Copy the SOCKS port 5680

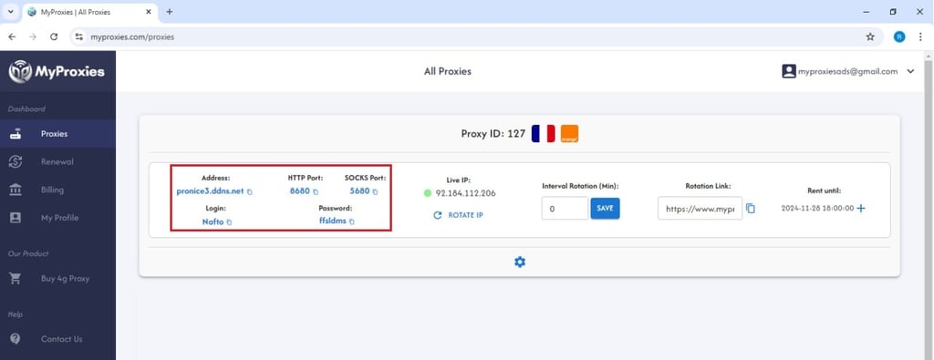coord(375,192)
